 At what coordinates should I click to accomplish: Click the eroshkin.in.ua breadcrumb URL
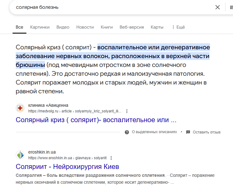click(x=67, y=158)
